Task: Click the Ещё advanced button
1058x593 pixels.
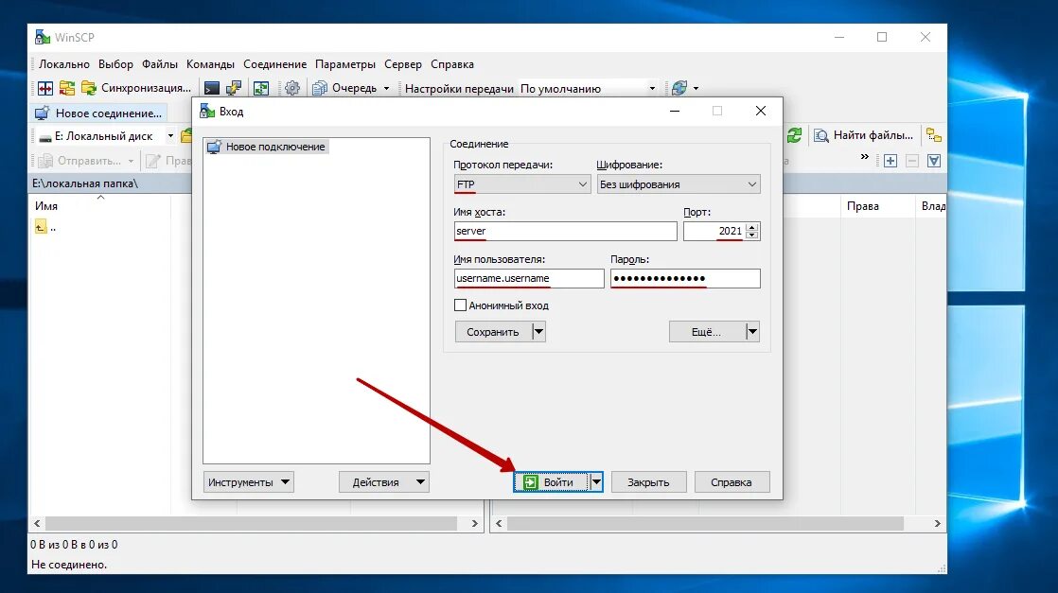Action: [x=707, y=331]
